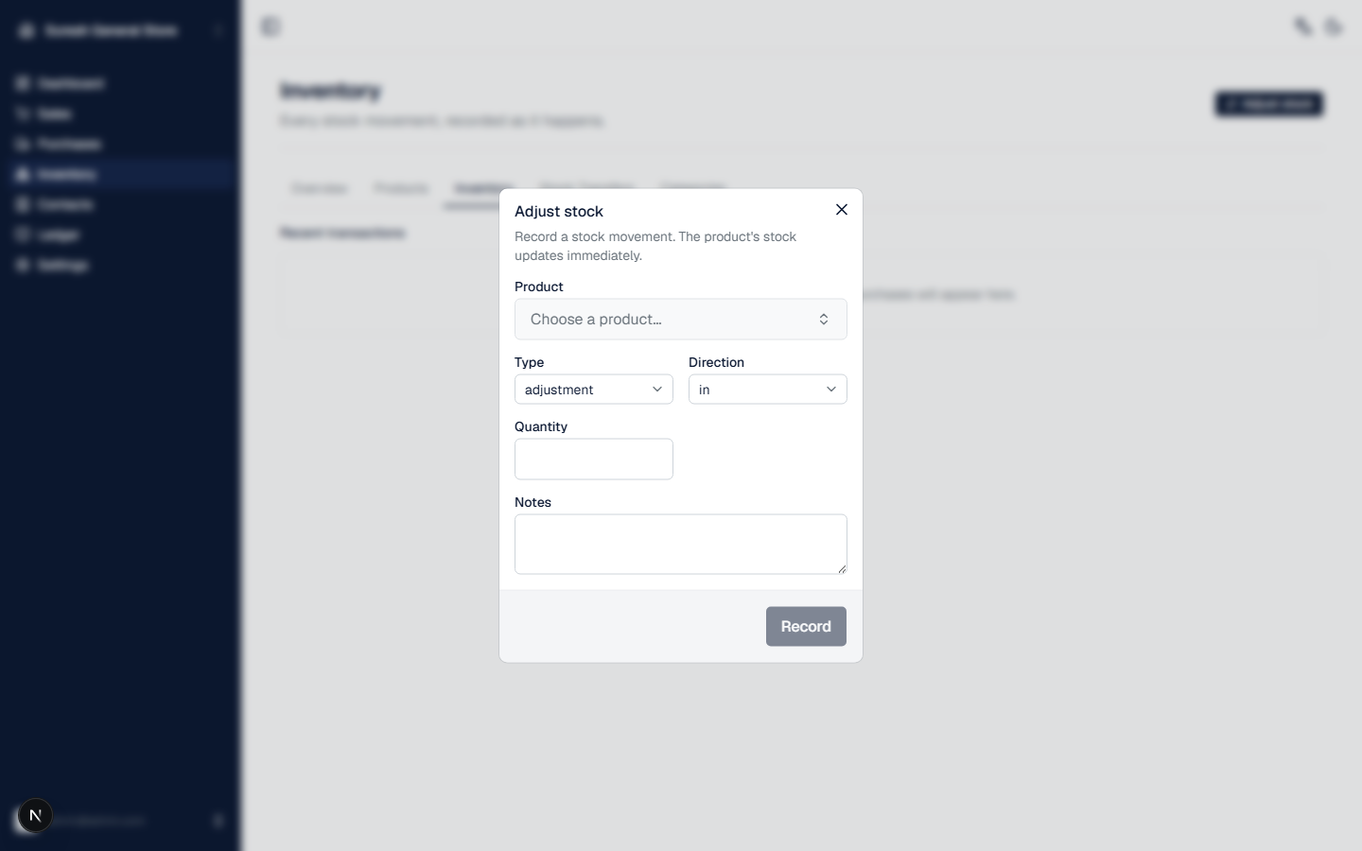This screenshot has height=851, width=1362.
Task: Expand the Type dropdown showing adjustment
Action: (594, 390)
